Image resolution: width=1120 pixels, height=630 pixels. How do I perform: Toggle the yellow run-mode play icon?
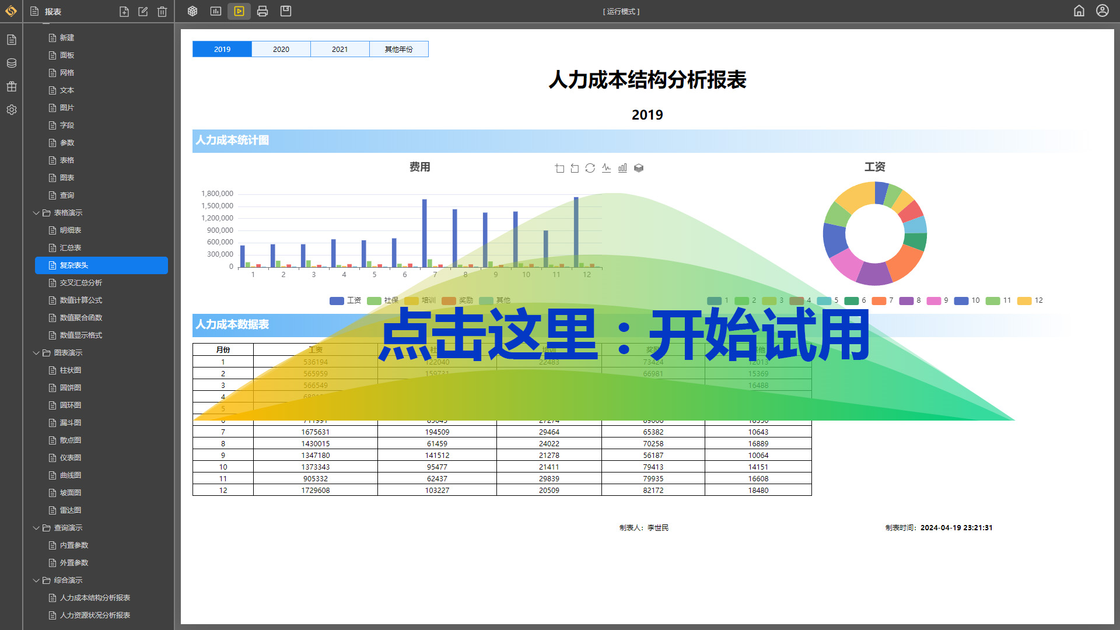[x=239, y=11]
